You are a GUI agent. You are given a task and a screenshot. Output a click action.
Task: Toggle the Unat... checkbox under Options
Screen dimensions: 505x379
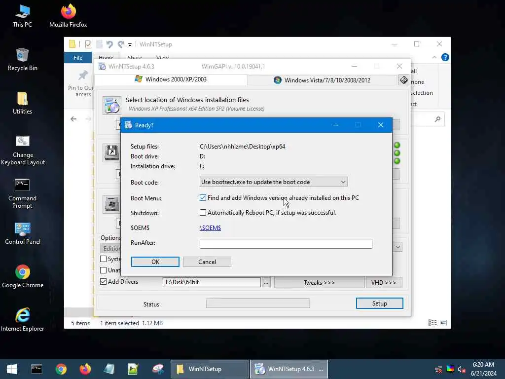[104, 270]
